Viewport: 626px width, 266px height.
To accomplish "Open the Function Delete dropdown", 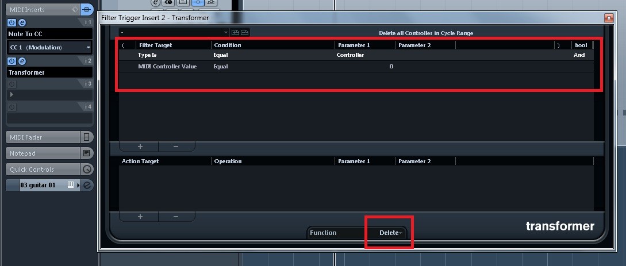I will (390, 233).
